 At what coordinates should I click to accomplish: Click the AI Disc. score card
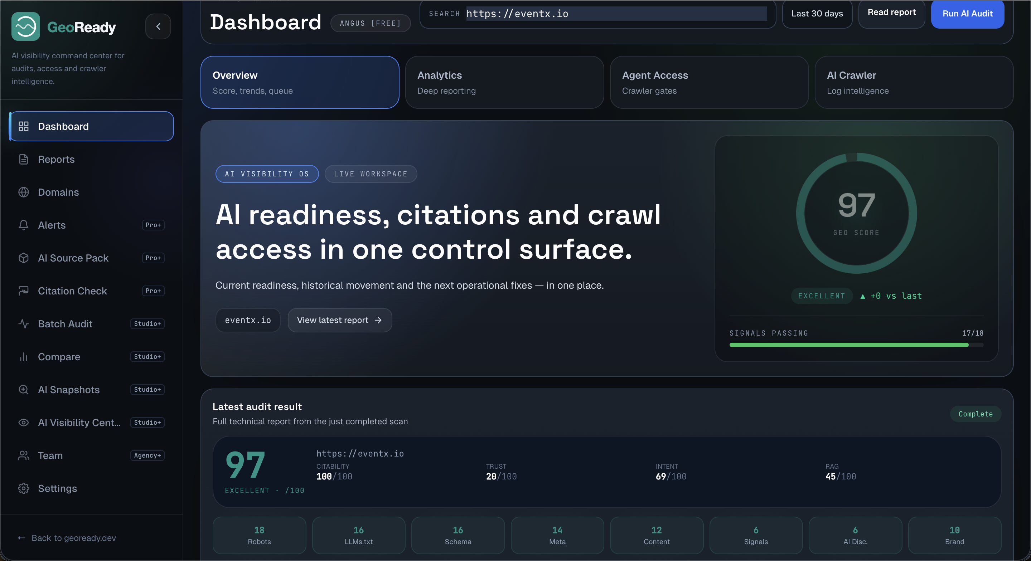855,535
